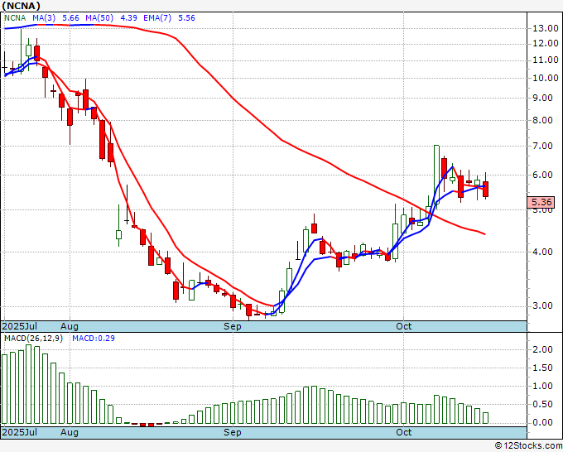Image resolution: width=563 pixels, height=452 pixels.
Task: Click the MACD(26,12,9) indicator label
Action: click(x=31, y=338)
